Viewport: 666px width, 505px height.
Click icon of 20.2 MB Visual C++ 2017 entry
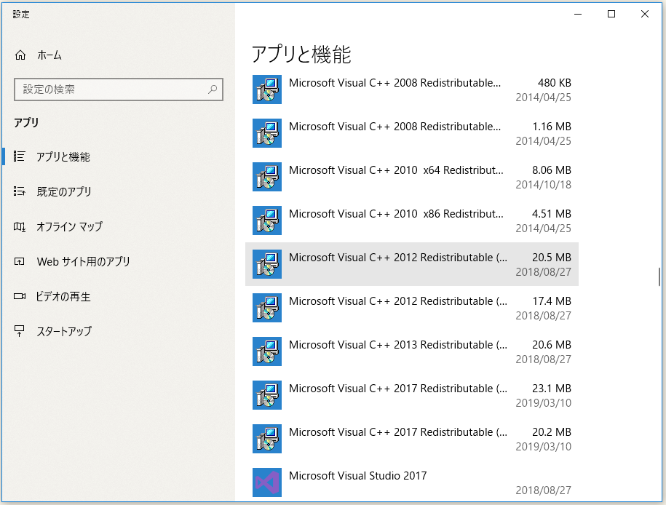(266, 439)
